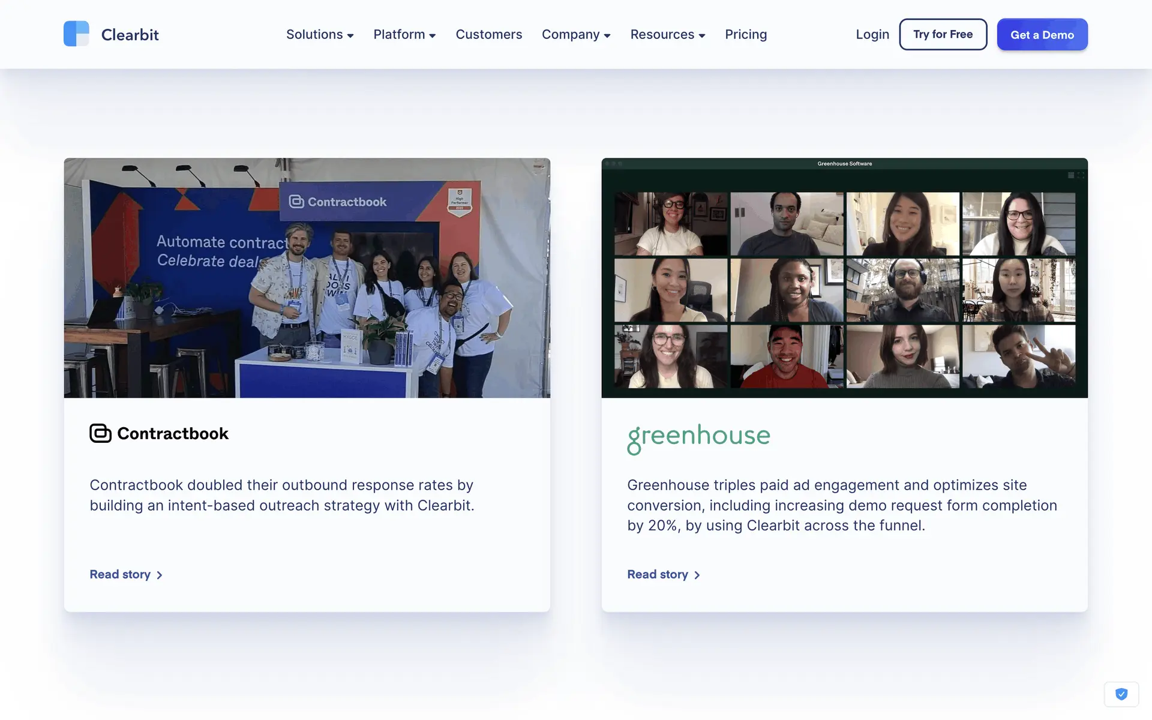Open the Pricing page
This screenshot has height=720, width=1152.
click(x=745, y=35)
